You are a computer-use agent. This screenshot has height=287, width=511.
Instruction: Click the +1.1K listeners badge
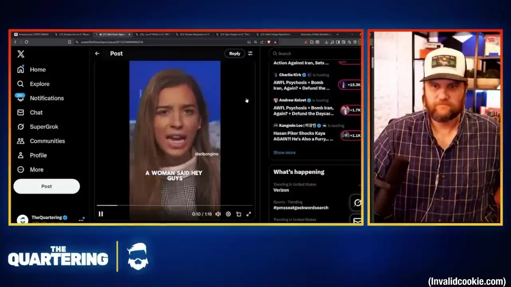tap(351, 136)
